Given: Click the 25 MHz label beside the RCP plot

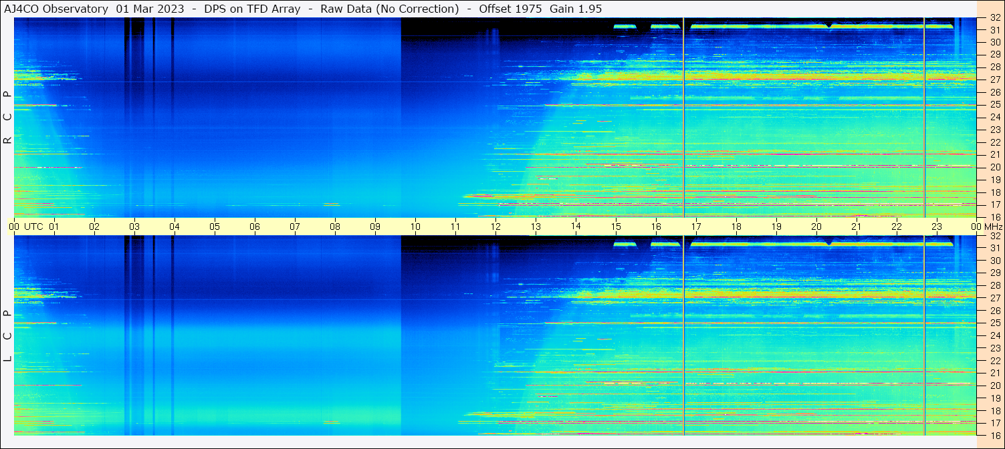Looking at the screenshot, I should click(x=995, y=104).
